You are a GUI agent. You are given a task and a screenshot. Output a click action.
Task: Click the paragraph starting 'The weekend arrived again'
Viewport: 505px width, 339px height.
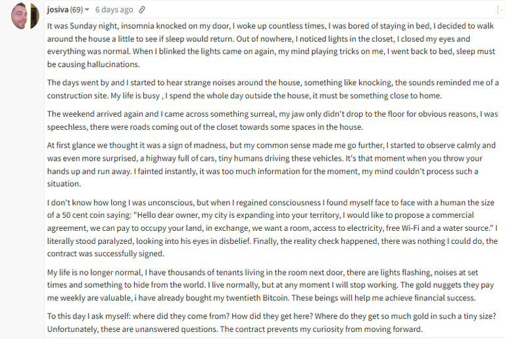pyautogui.click(x=272, y=121)
